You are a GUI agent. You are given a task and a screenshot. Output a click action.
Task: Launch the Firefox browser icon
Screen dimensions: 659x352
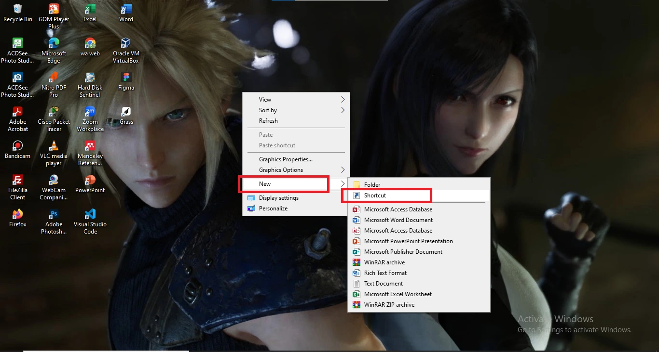(17, 218)
